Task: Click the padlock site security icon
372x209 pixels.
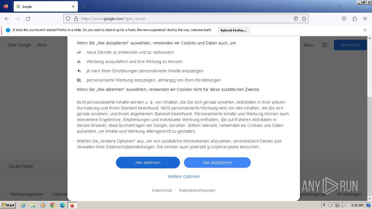Action: click(76, 19)
